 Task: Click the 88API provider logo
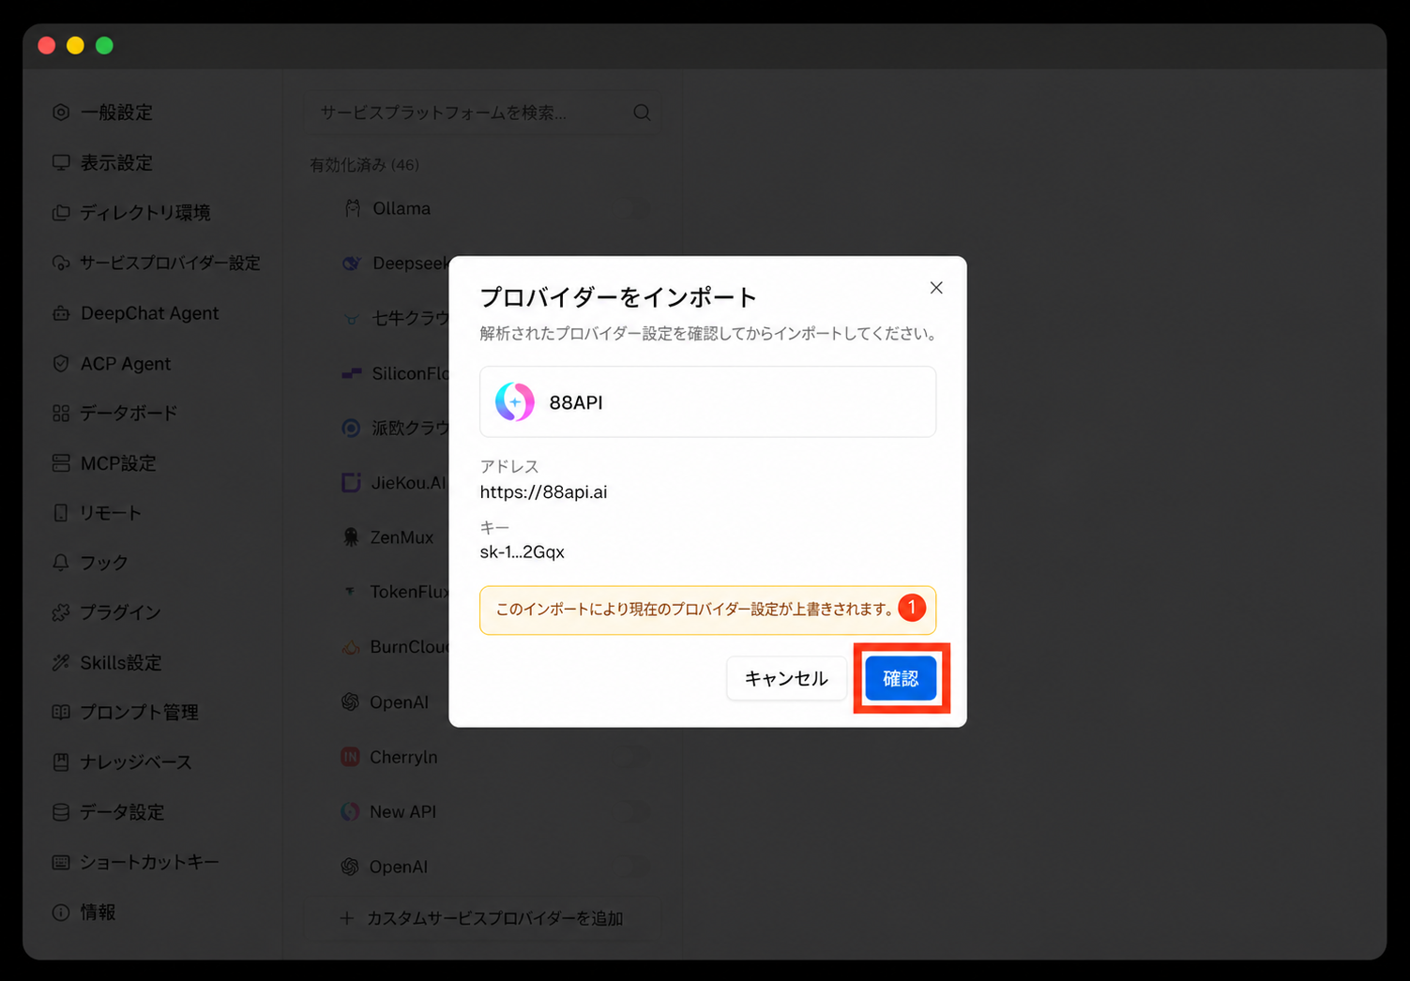515,402
